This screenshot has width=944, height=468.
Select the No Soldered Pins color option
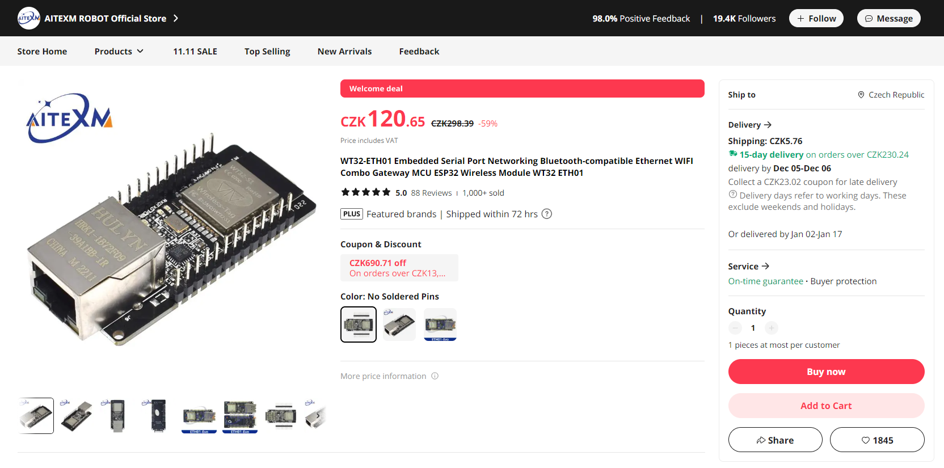pos(359,324)
